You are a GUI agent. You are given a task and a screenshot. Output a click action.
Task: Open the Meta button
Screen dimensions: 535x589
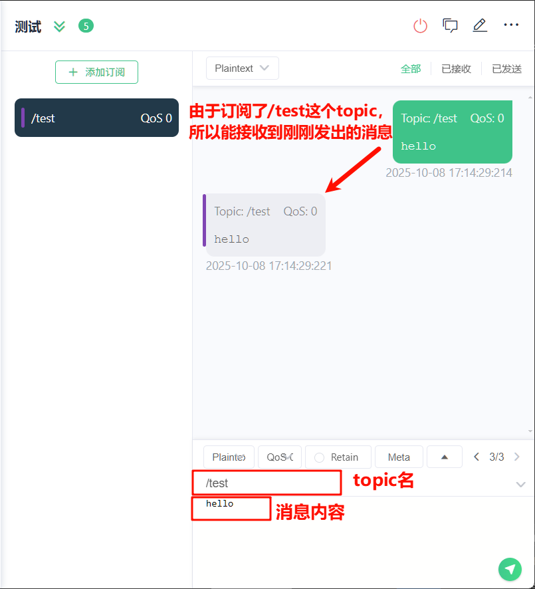point(399,457)
